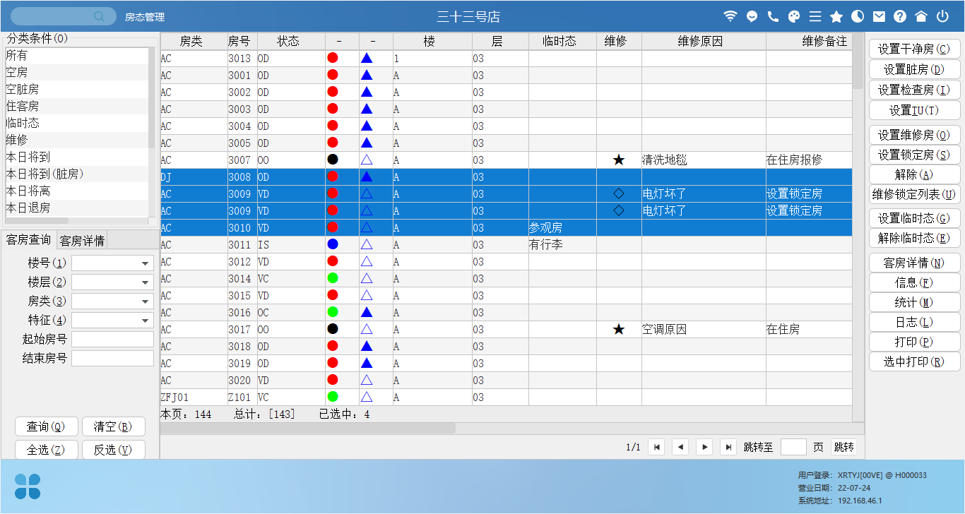Sort by the 房号 column header
This screenshot has width=965, height=514.
pos(239,42)
